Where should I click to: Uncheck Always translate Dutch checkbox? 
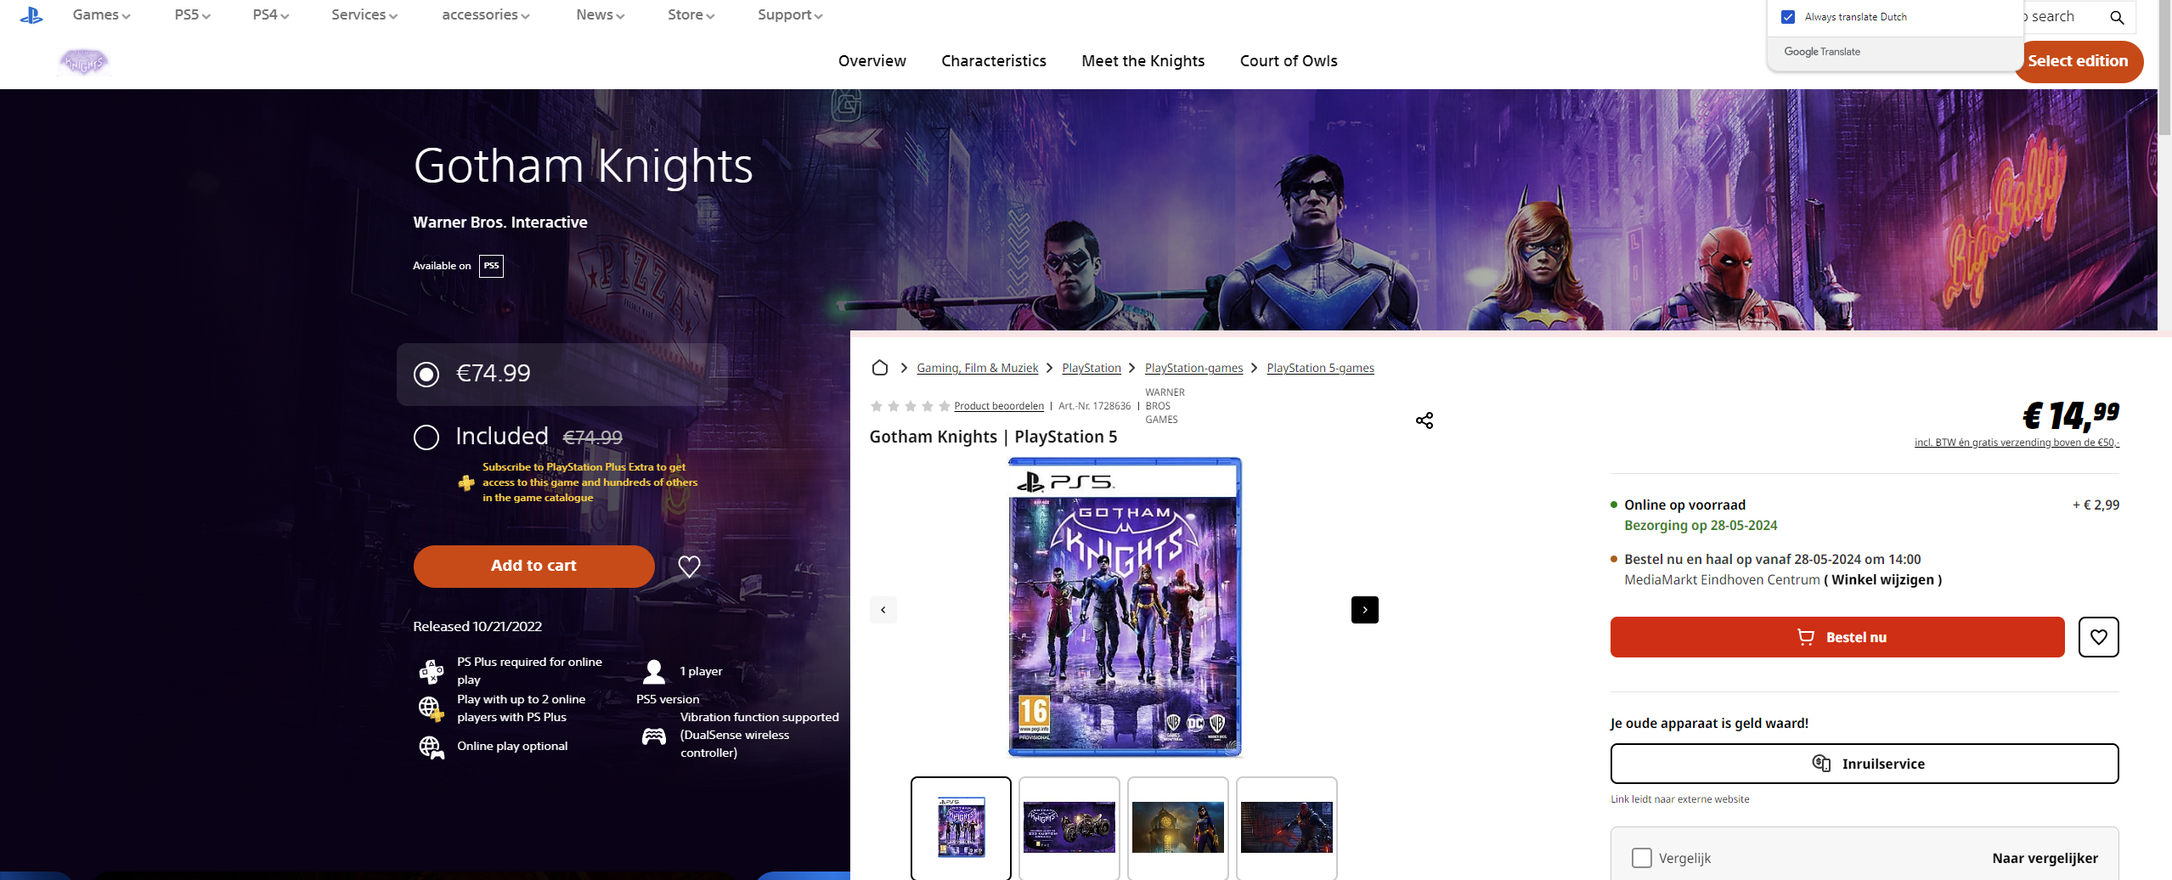[x=1788, y=17]
